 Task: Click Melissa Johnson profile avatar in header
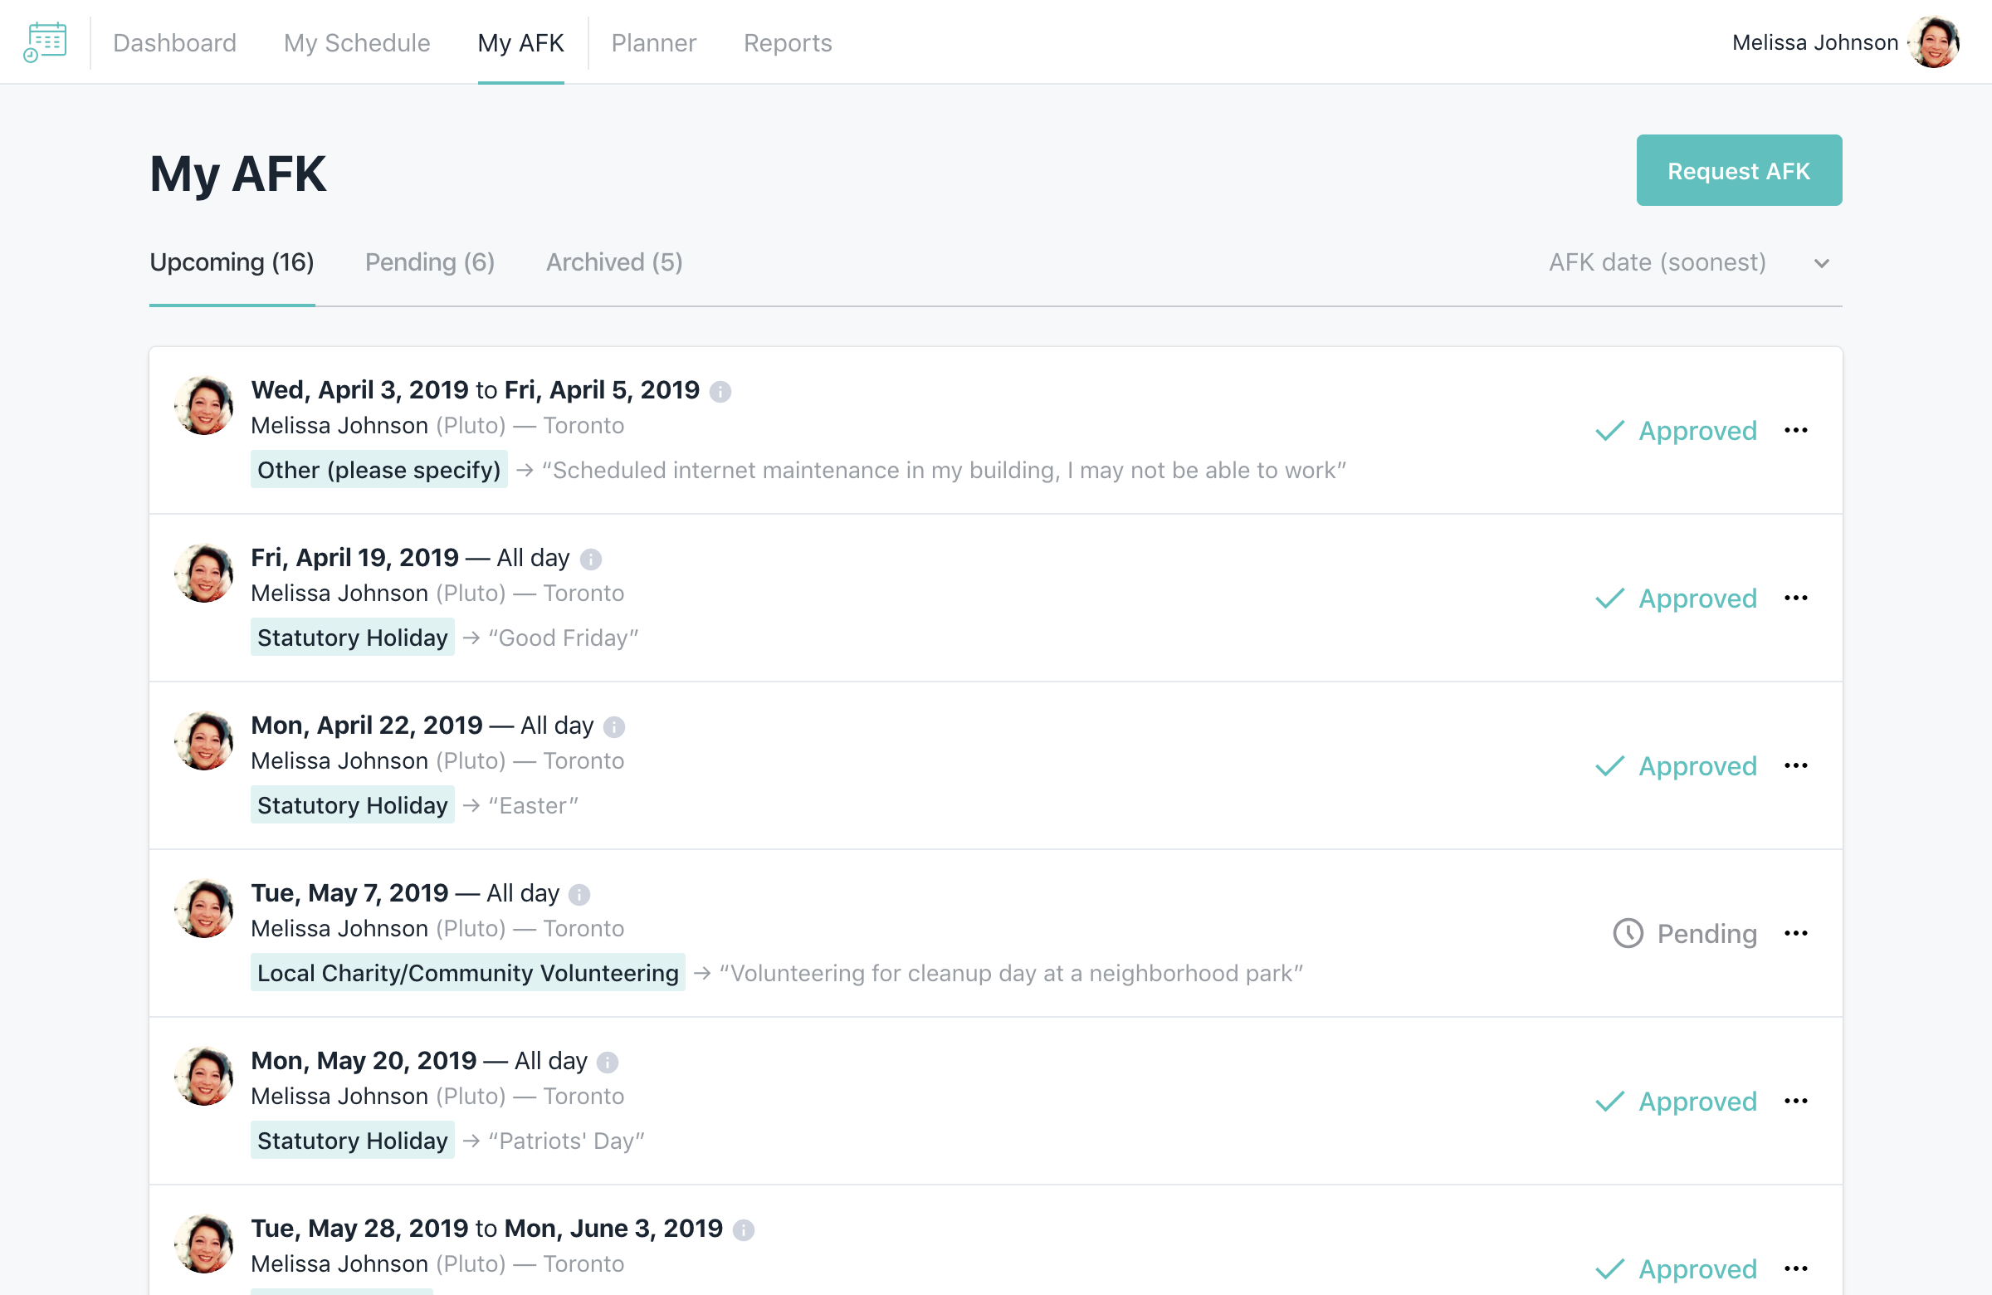(1933, 42)
